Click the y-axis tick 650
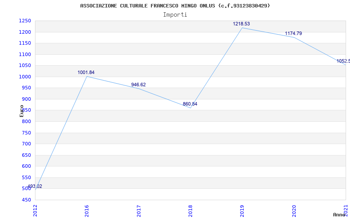This screenshot has height=219, width=350. (26, 155)
